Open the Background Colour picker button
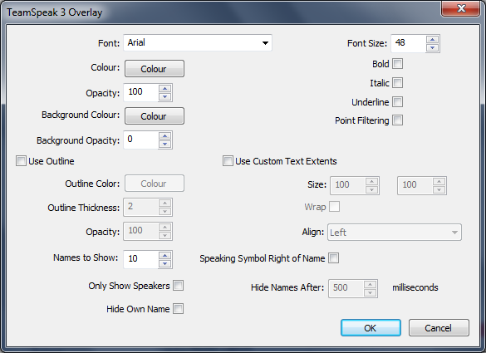The width and height of the screenshot is (486, 353). pos(155,116)
